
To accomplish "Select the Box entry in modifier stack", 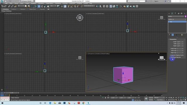I will point(177,22).
